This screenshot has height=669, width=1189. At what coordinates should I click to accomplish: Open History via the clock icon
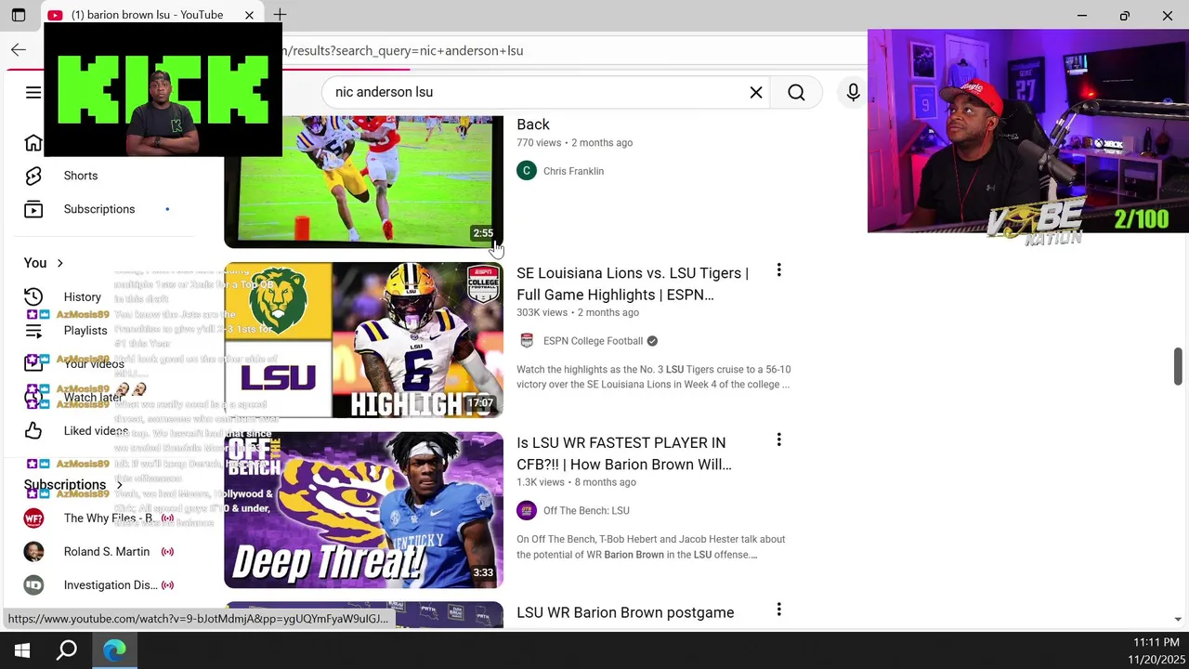click(33, 296)
